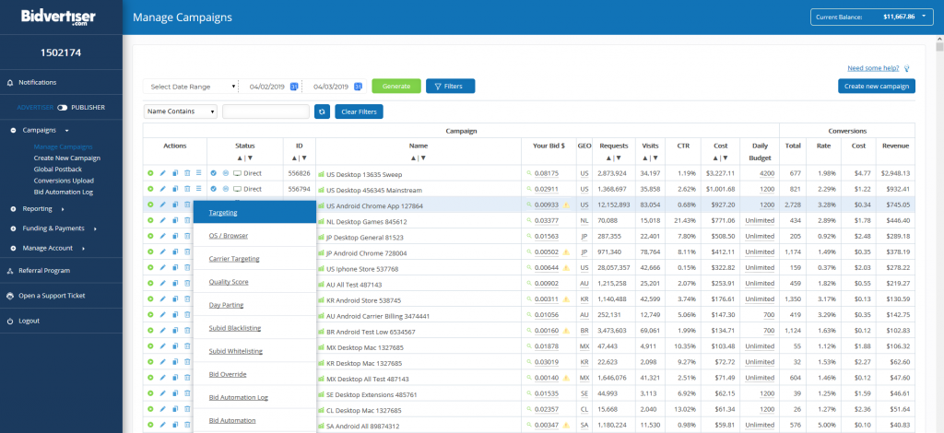944x433 pixels.
Task: Click the green Generate button
Action: pyautogui.click(x=396, y=86)
